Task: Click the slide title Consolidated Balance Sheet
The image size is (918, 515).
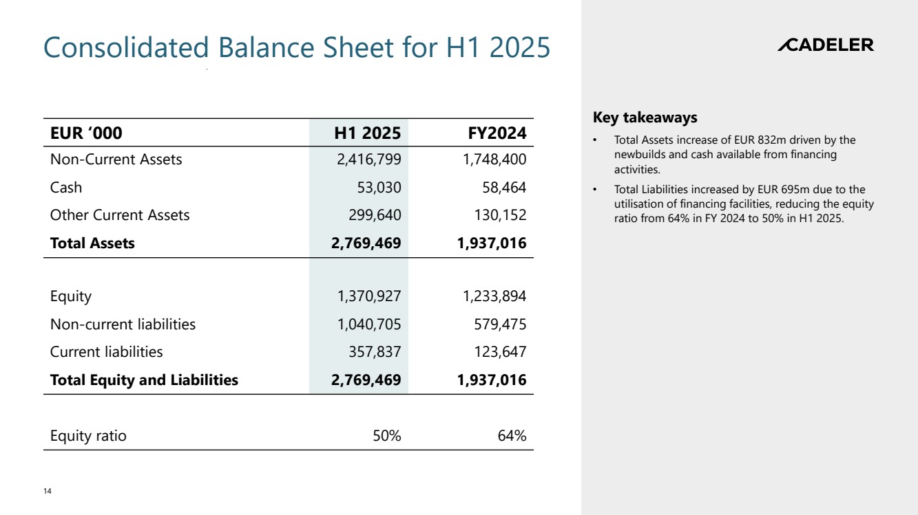Action: 297,48
